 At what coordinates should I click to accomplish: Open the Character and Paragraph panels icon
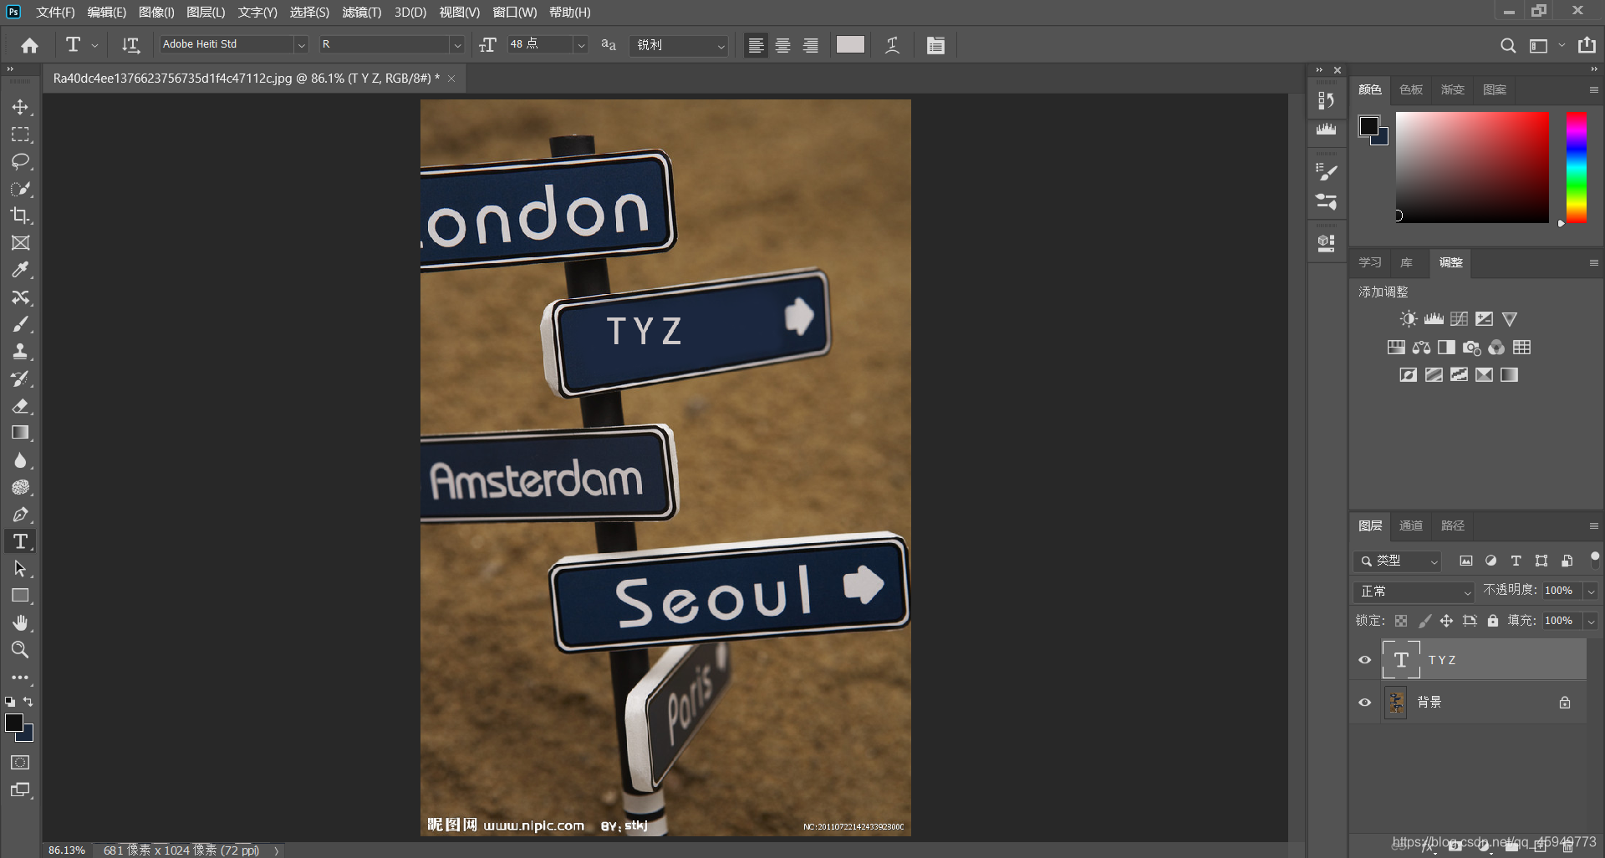[935, 45]
